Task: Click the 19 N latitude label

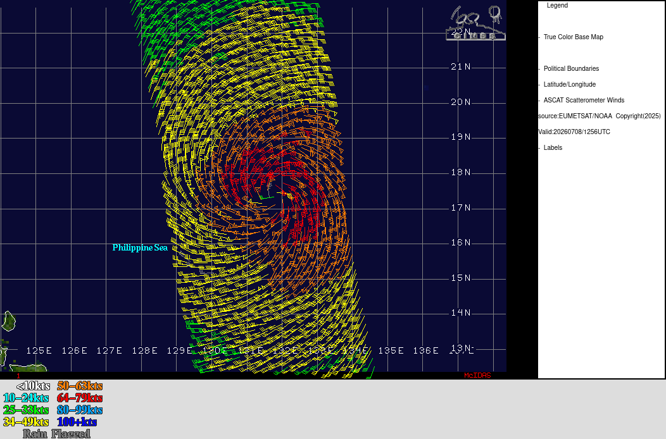Action: click(x=461, y=137)
